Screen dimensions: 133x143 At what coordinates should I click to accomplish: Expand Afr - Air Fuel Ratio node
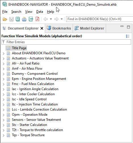click(x=4, y=64)
